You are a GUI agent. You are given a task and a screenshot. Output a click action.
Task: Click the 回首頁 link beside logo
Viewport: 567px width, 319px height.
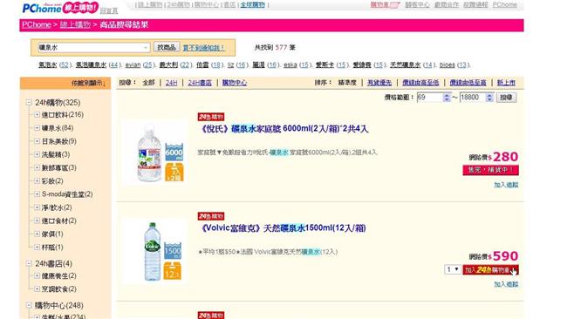pyautogui.click(x=109, y=10)
